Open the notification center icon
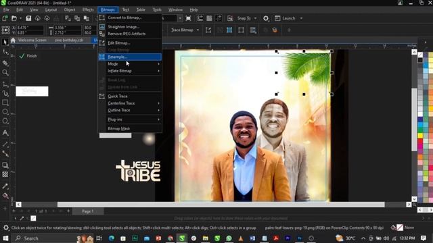This screenshot has width=433, height=243. click(x=424, y=238)
